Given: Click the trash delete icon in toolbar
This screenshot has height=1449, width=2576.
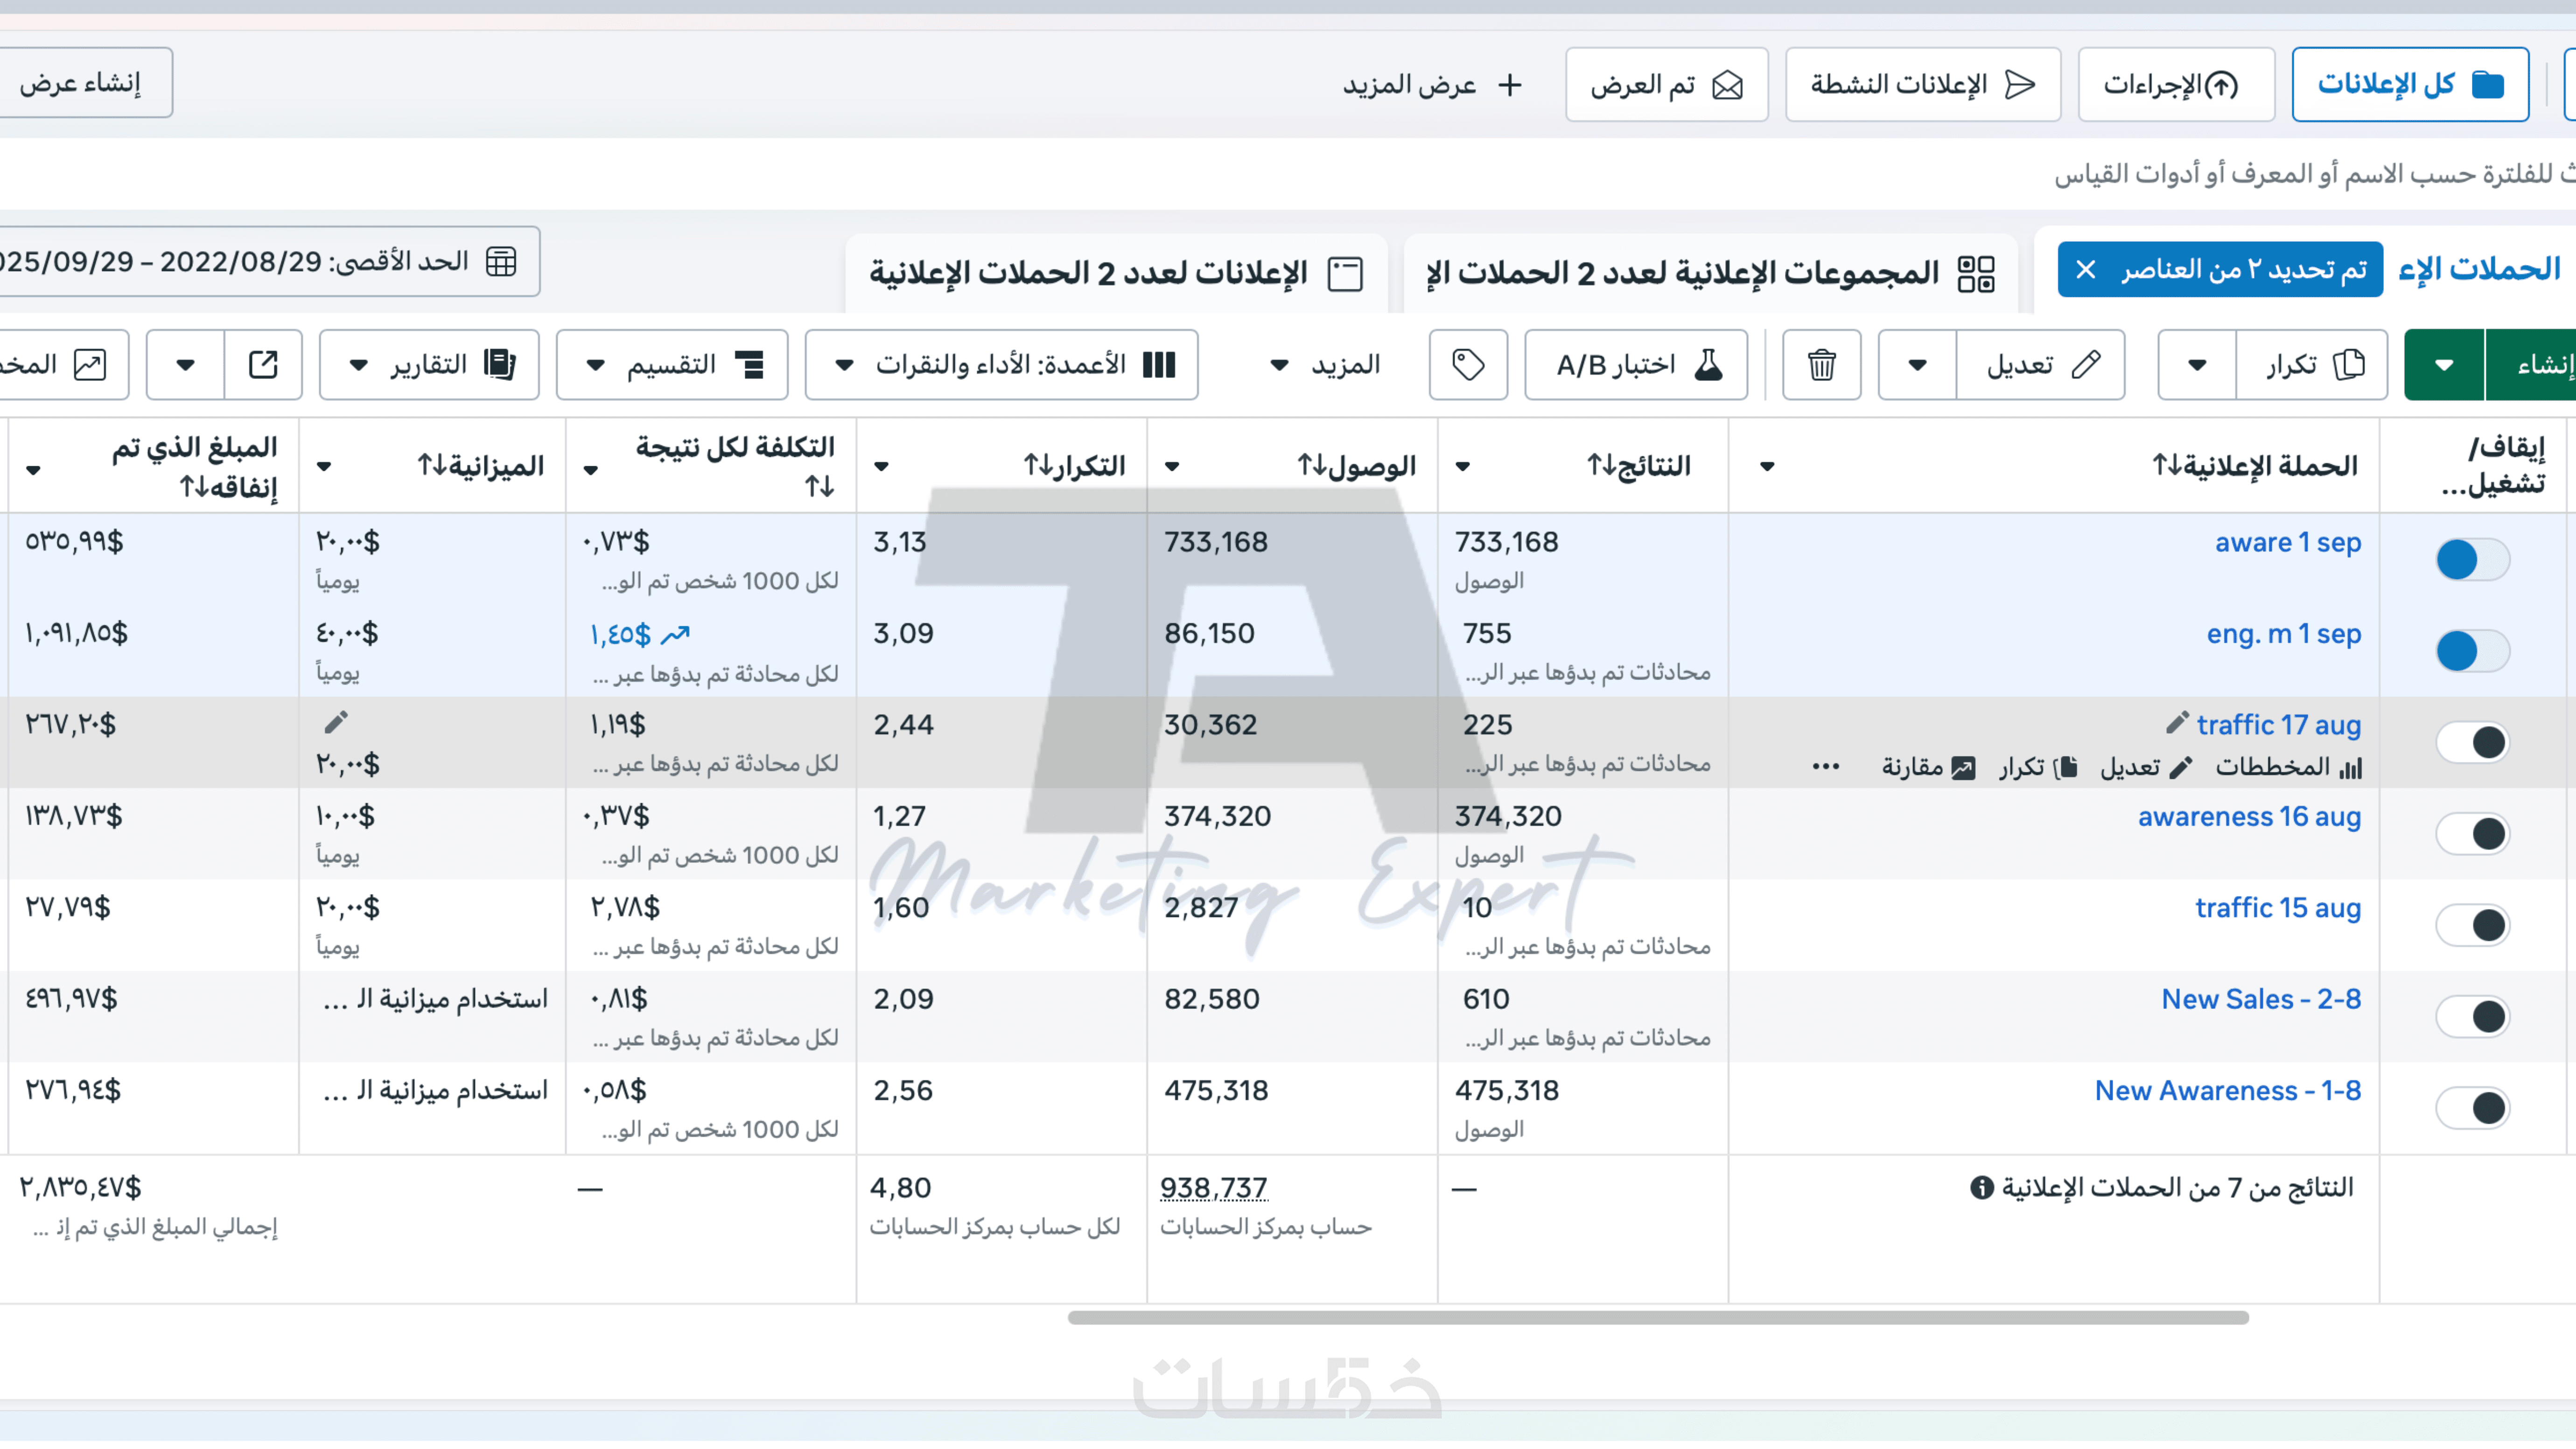Looking at the screenshot, I should click(x=1821, y=365).
